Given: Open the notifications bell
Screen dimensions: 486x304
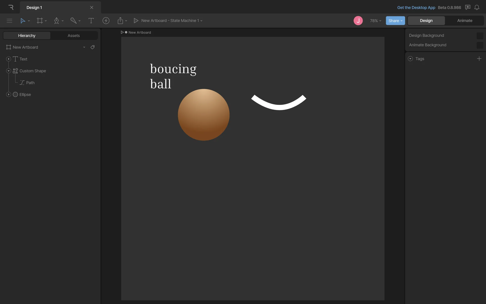Looking at the screenshot, I should 477,8.
